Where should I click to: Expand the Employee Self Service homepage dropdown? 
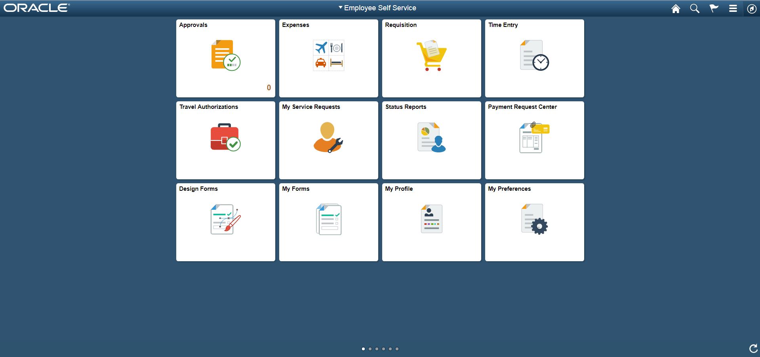coord(377,8)
